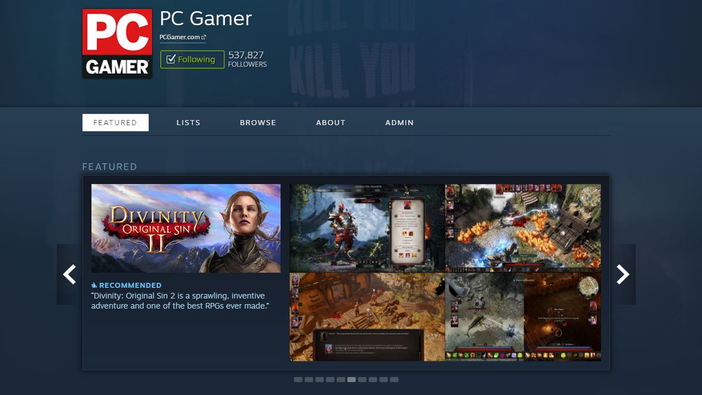Select the Featured tab
Screen dimensions: 702x395
pos(115,122)
